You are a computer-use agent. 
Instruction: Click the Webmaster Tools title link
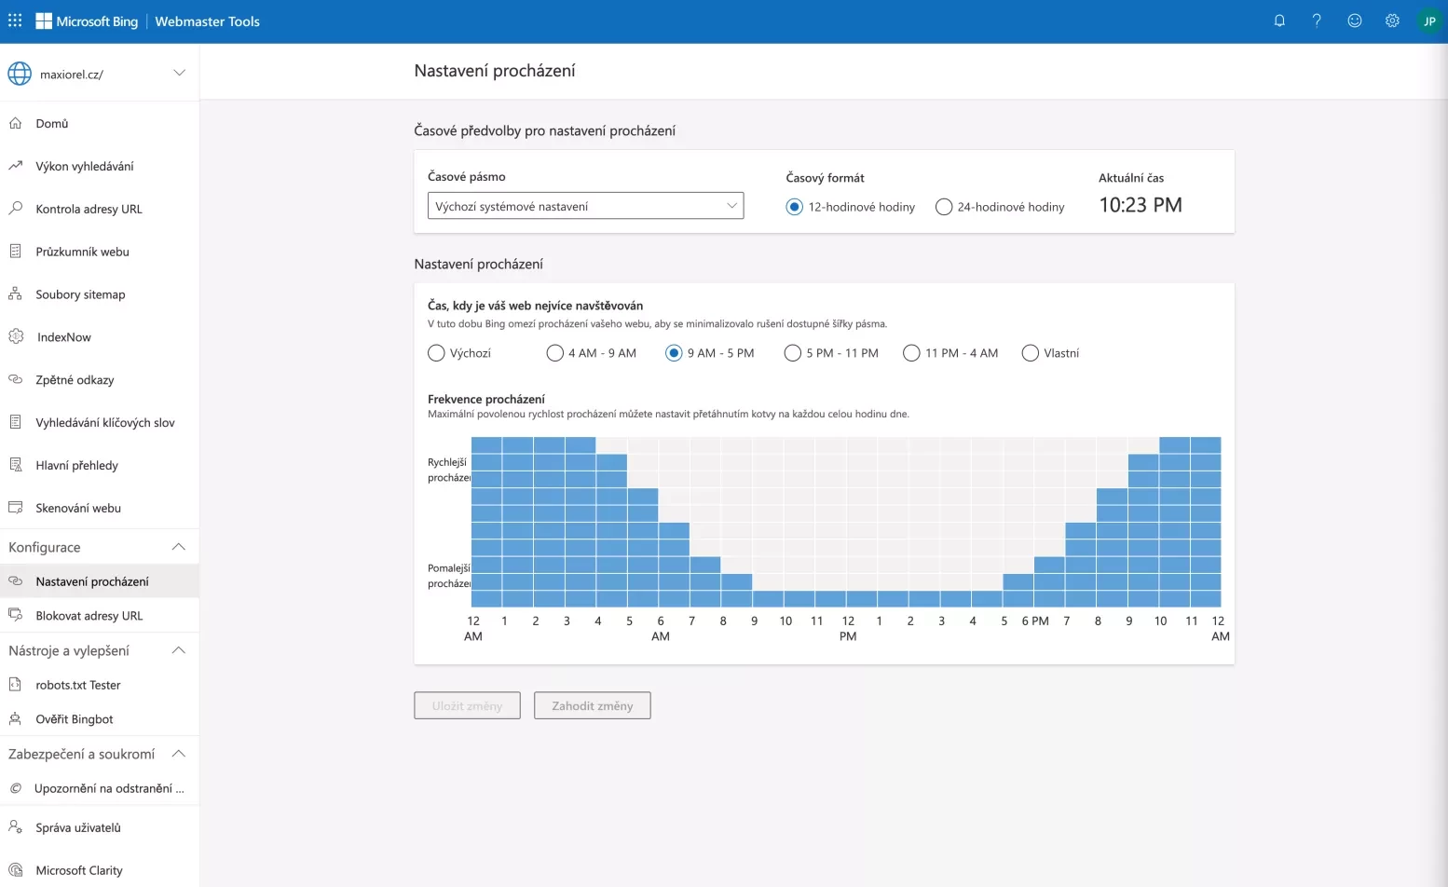[x=207, y=21]
